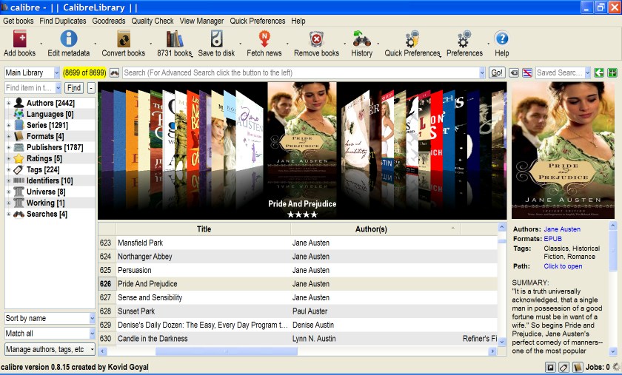The width and height of the screenshot is (622, 375).
Task: Open the Preferences gear icon
Action: pyautogui.click(x=464, y=39)
